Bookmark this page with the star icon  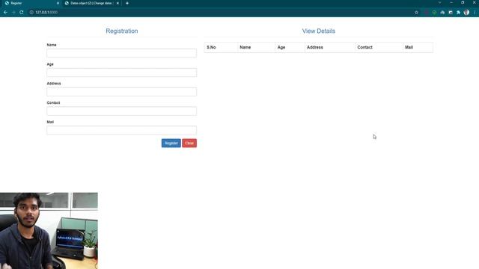(x=416, y=13)
